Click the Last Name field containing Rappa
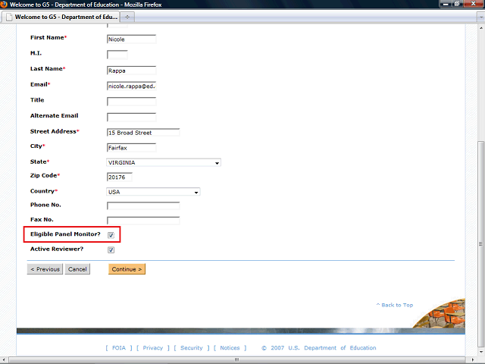 (131, 71)
